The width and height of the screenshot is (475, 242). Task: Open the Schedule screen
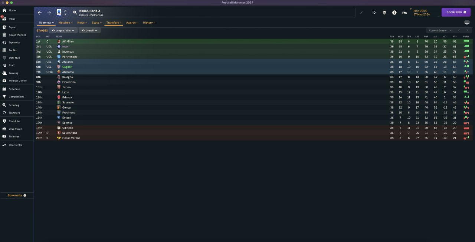point(14,89)
